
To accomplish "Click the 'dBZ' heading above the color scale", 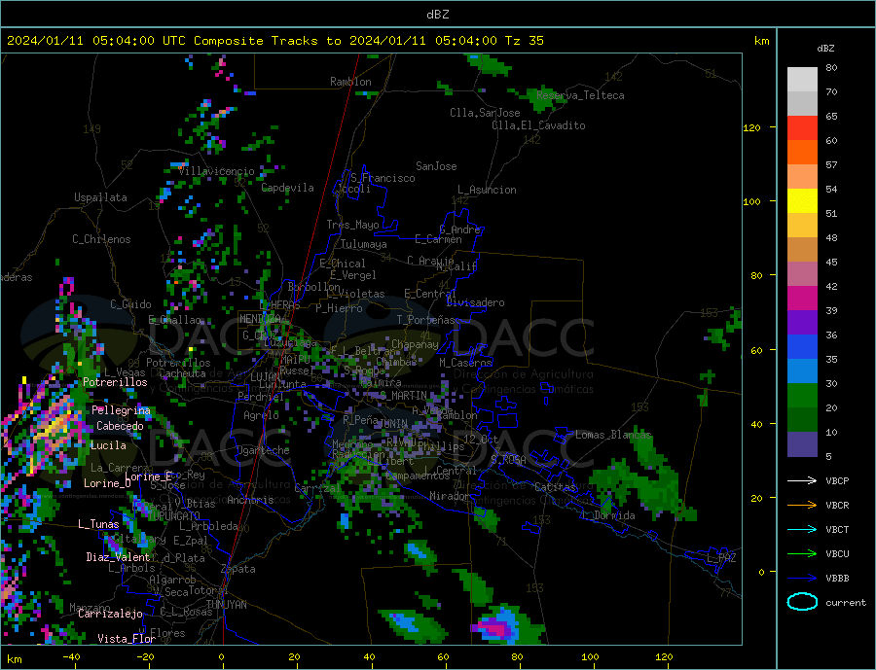I will pyautogui.click(x=825, y=49).
